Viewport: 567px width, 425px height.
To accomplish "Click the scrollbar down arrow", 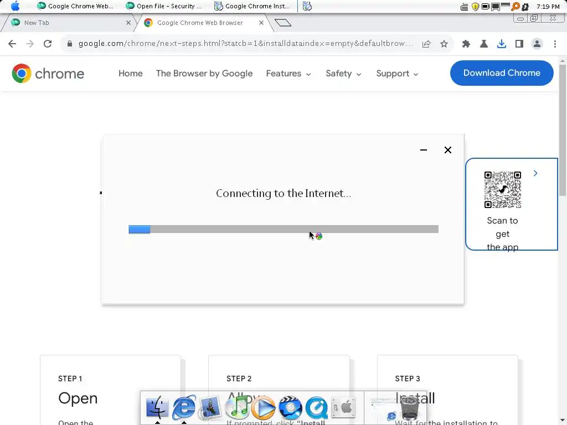I will [x=563, y=421].
